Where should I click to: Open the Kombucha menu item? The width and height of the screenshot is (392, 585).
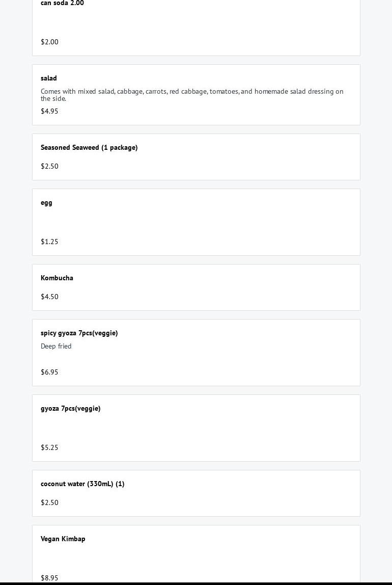coord(57,278)
